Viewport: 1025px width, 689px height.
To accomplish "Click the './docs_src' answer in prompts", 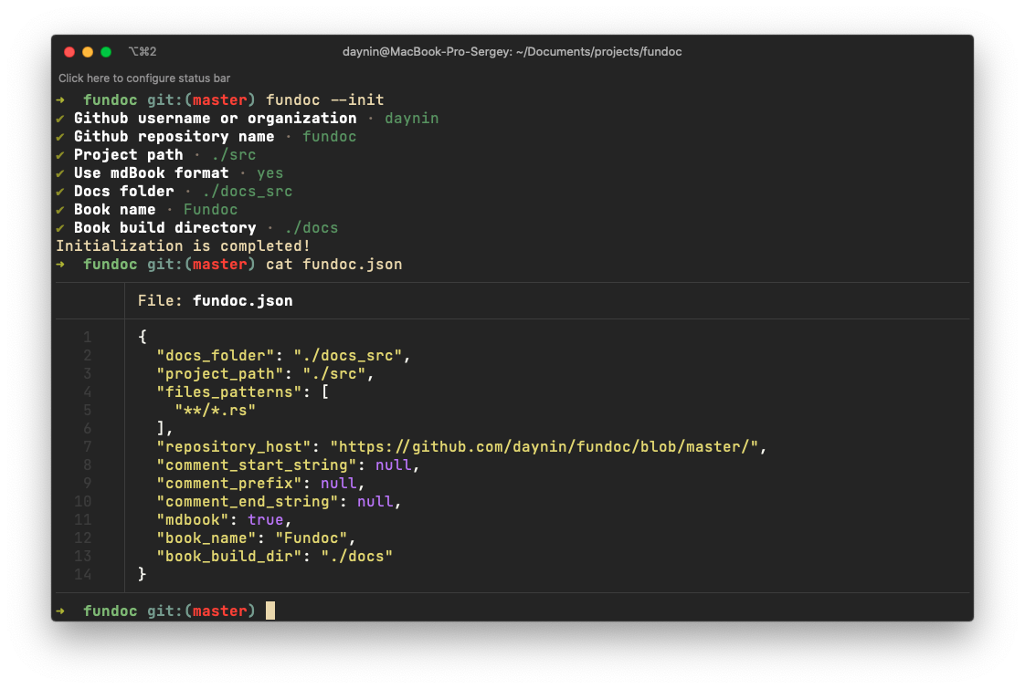I will click(247, 192).
